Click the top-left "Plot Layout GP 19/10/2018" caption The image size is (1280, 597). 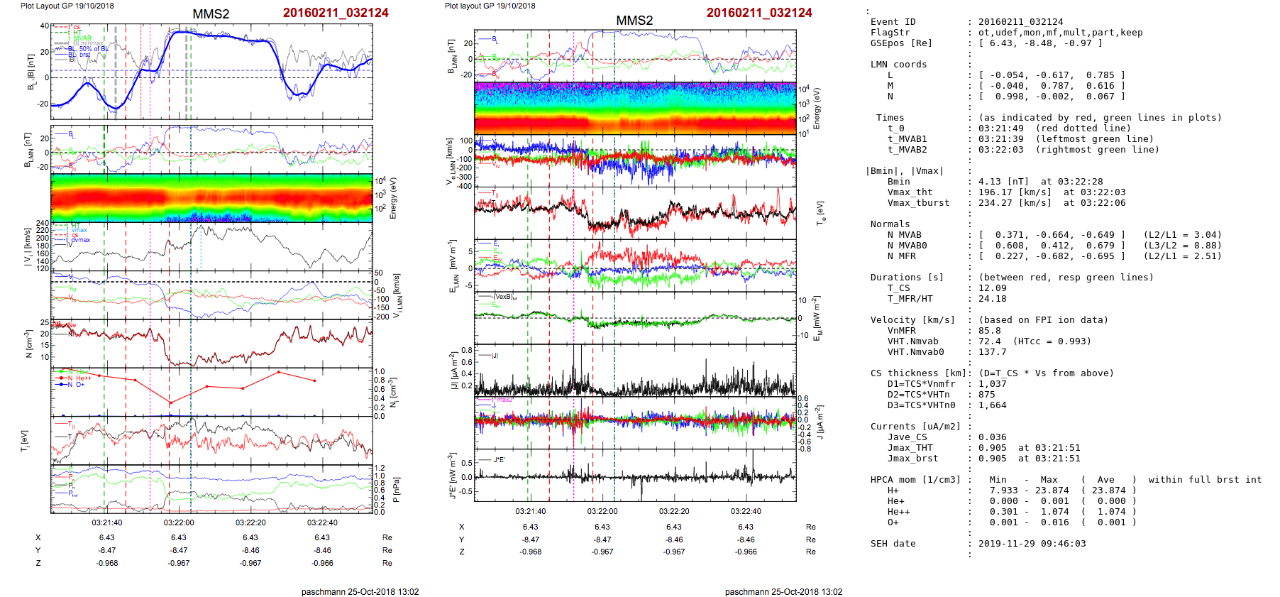coord(67,6)
